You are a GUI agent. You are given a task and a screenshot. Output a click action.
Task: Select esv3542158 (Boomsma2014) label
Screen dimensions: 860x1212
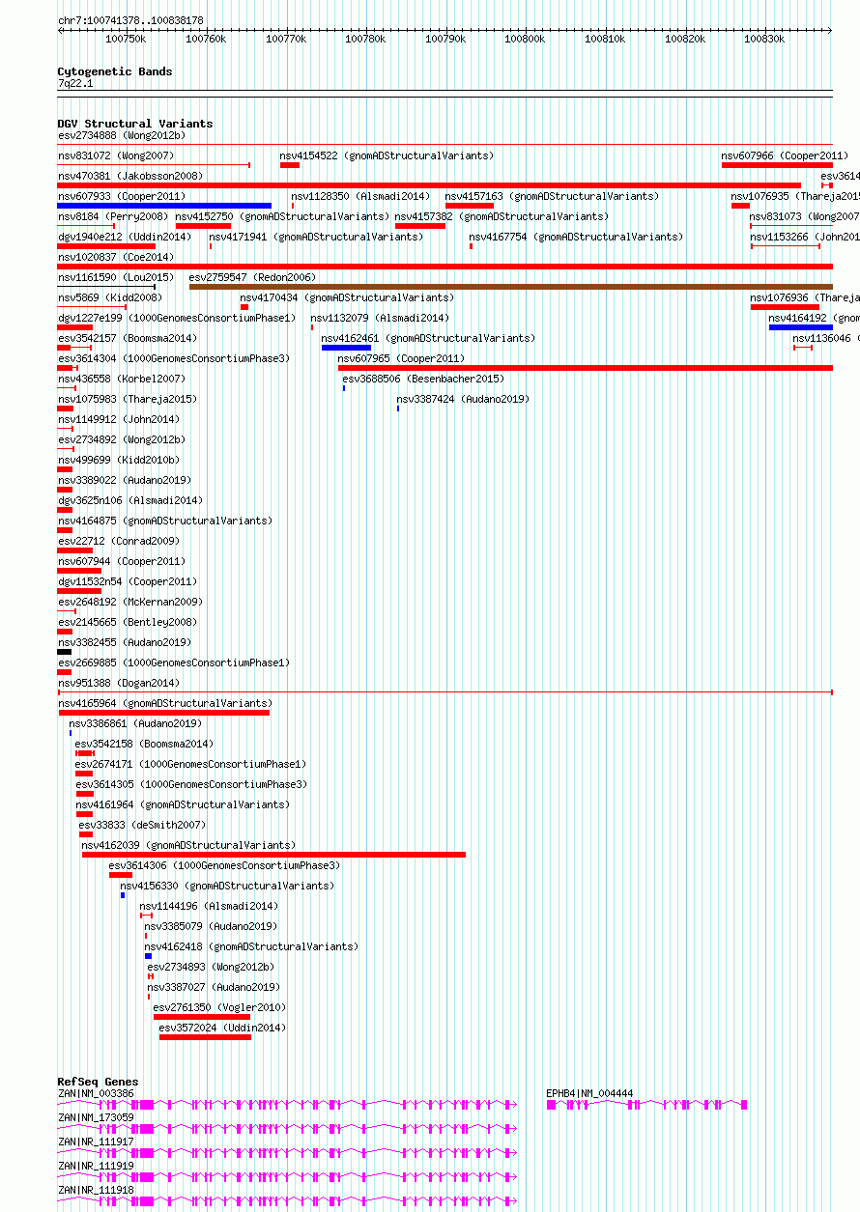coord(145,745)
